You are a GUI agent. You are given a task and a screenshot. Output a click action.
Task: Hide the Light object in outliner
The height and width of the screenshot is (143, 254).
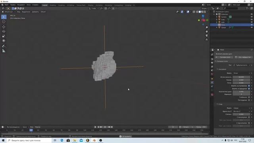[252, 22]
